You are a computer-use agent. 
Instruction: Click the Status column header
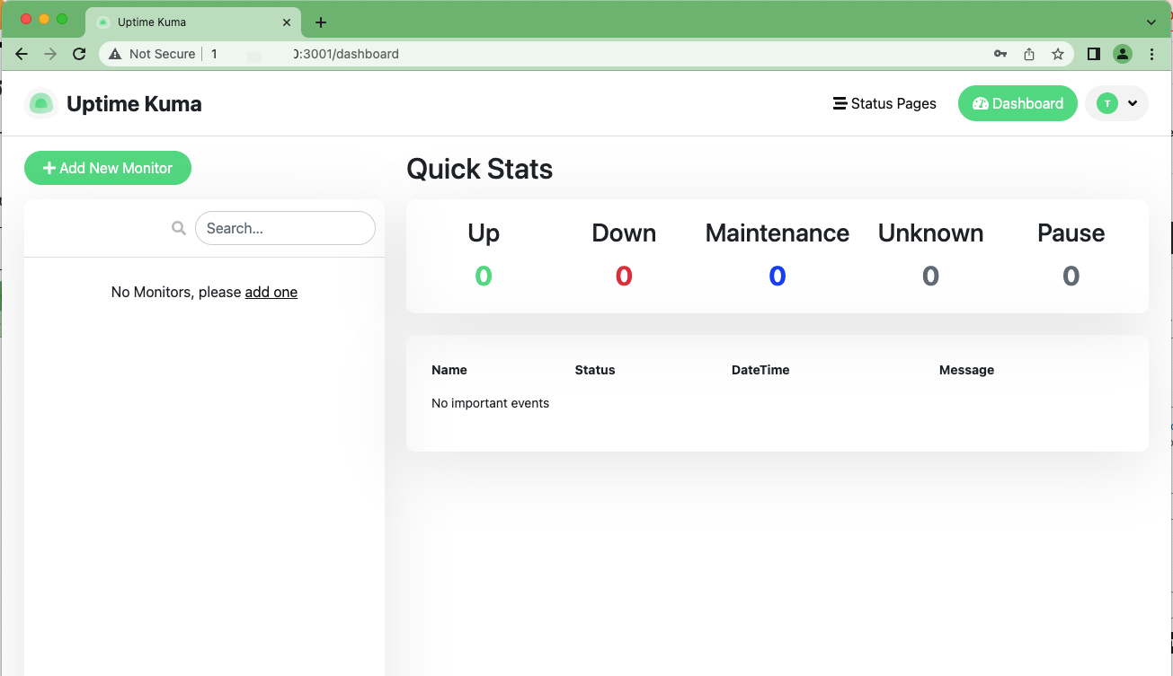pyautogui.click(x=595, y=370)
